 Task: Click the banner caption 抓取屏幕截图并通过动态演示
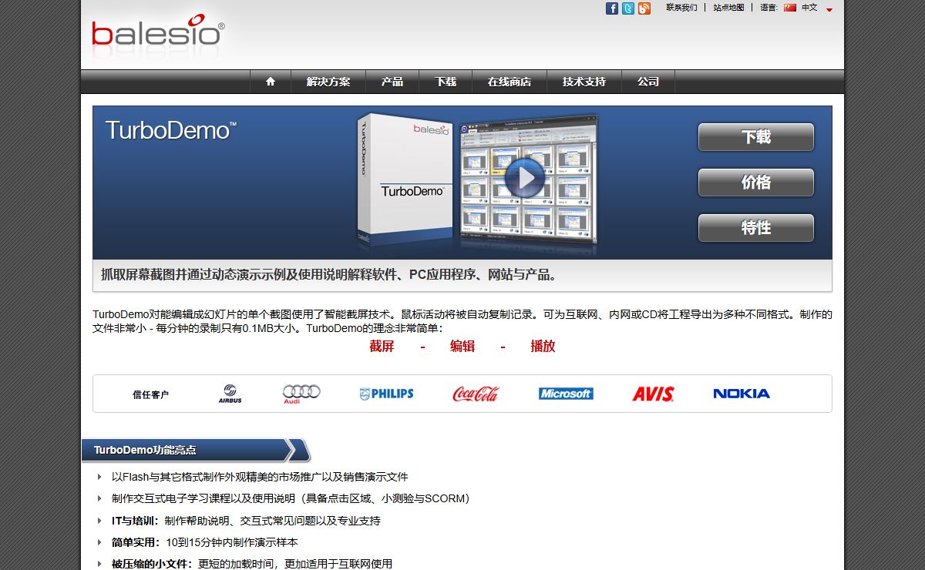(x=329, y=275)
